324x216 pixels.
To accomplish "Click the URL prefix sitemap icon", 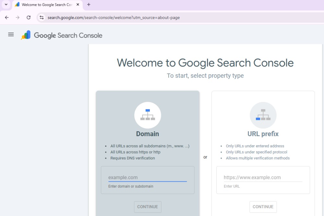I will pos(263,115).
